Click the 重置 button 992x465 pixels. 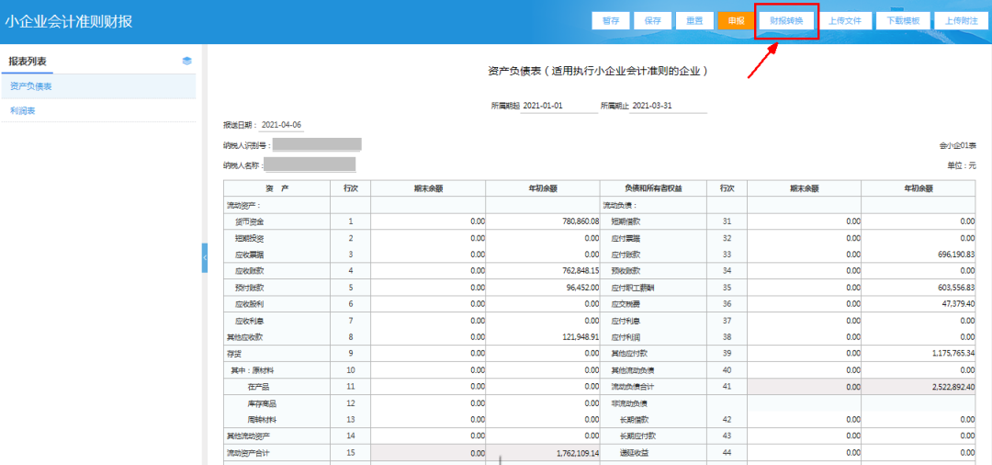[694, 20]
